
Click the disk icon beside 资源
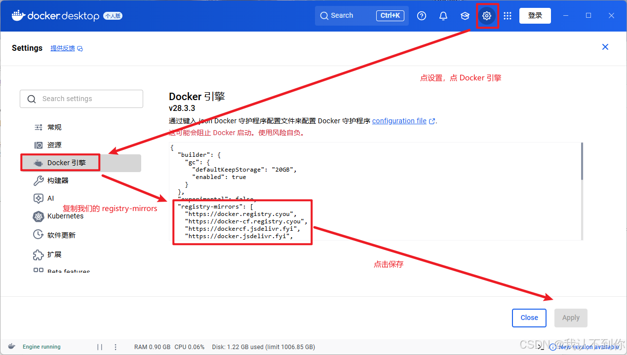tap(39, 145)
